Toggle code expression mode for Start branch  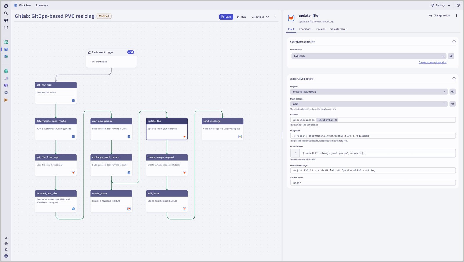coord(452,104)
